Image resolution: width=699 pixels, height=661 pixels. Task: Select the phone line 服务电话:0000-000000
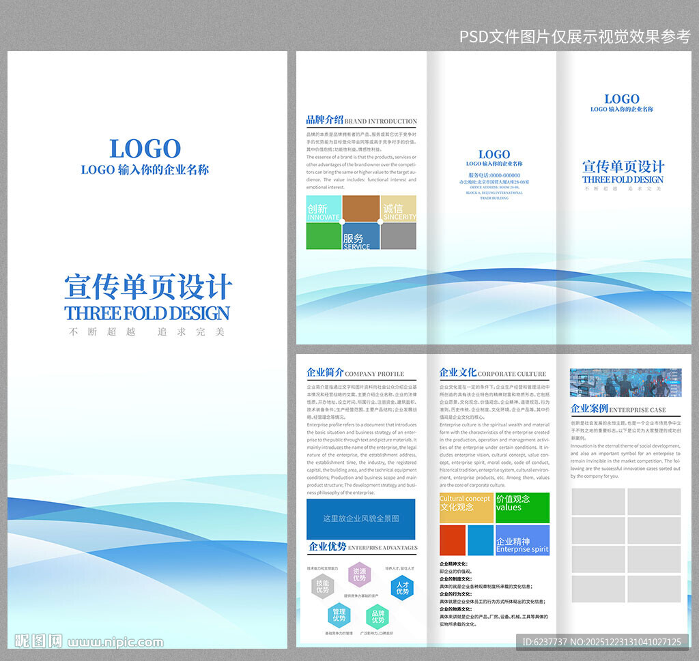494,175
